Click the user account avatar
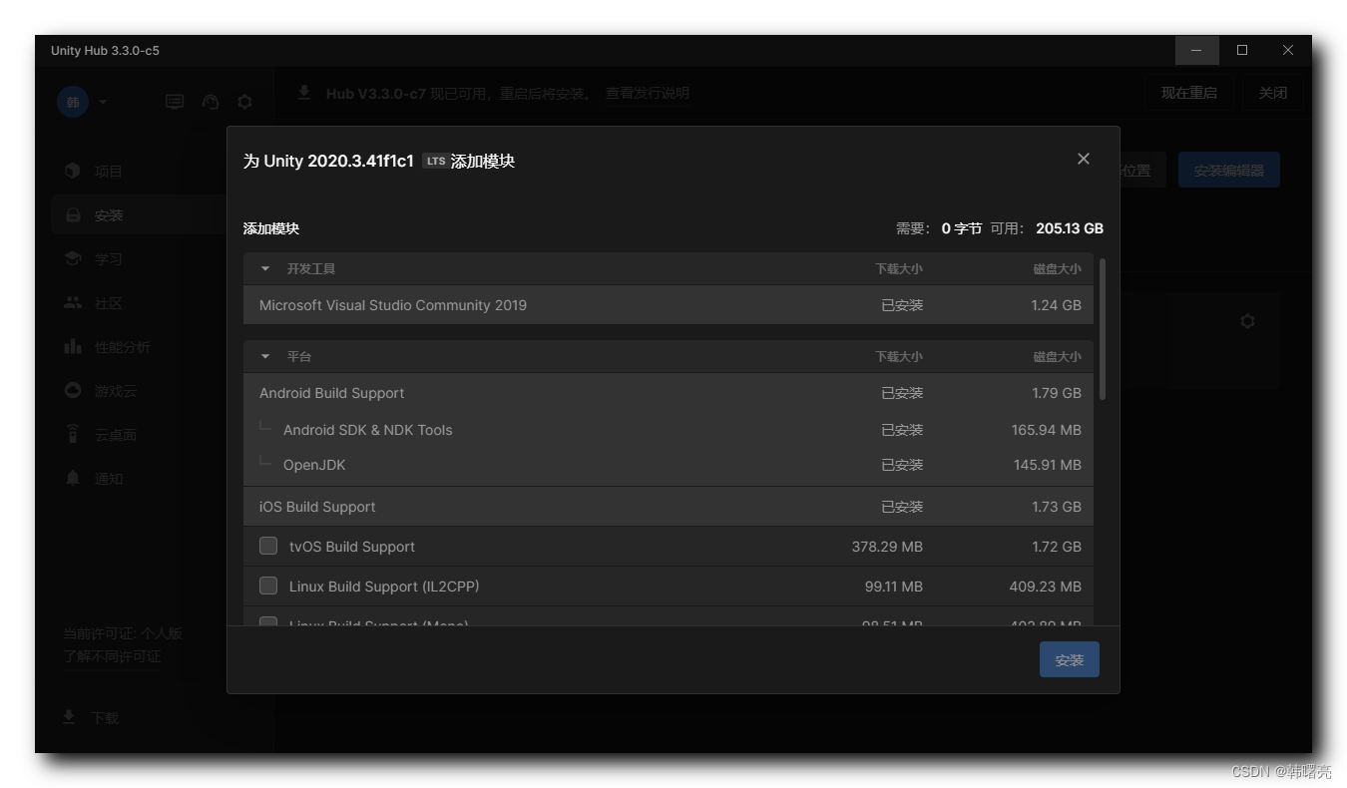 coord(73,102)
